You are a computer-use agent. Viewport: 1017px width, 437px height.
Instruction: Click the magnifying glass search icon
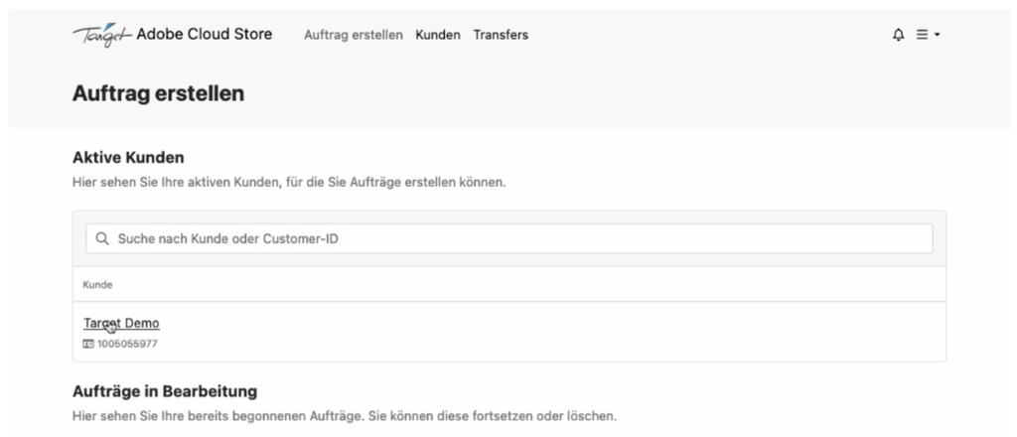pos(101,238)
